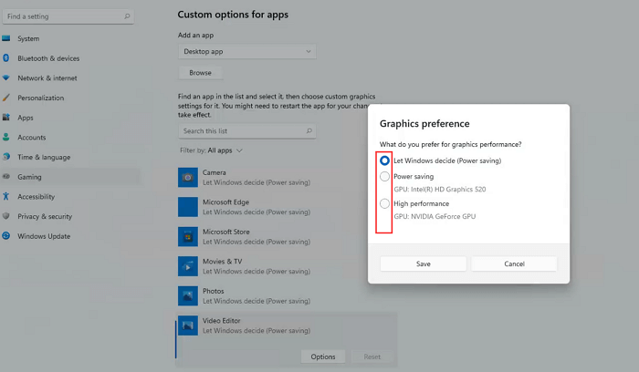This screenshot has height=372, width=639.
Task: Select the Power saving radio option
Action: click(x=384, y=176)
